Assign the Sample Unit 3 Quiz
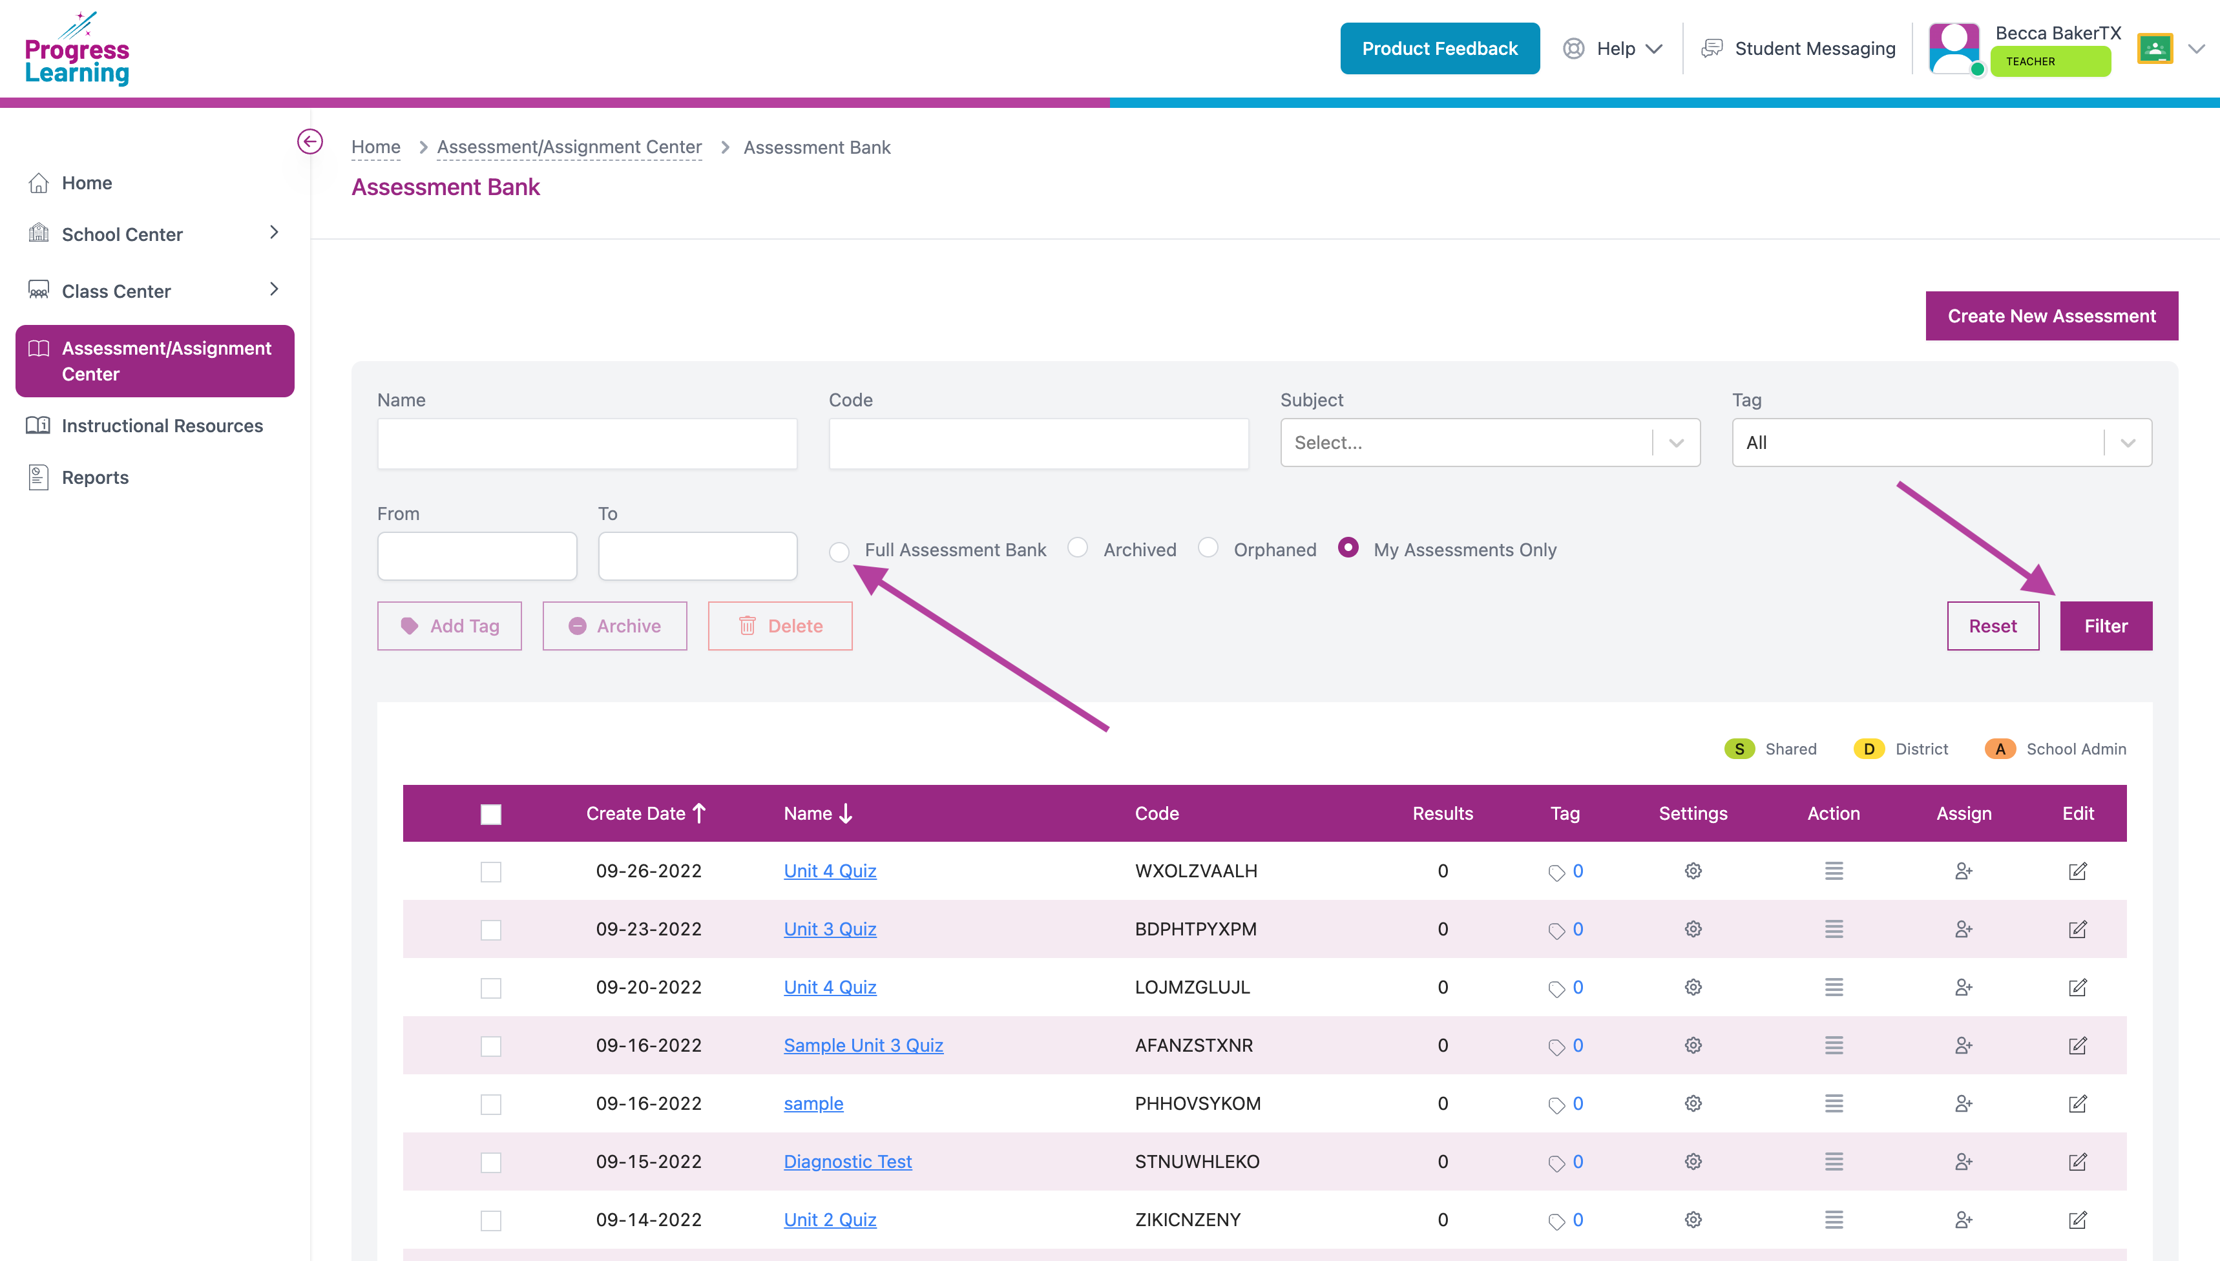 coord(1963,1045)
